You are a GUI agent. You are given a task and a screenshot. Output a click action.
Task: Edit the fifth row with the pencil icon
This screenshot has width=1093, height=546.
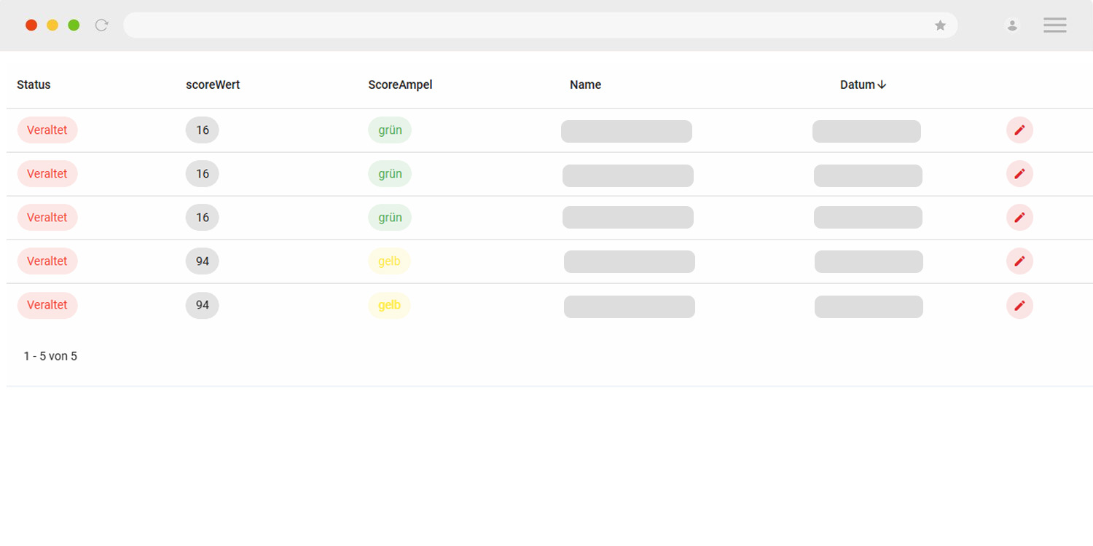tap(1019, 306)
